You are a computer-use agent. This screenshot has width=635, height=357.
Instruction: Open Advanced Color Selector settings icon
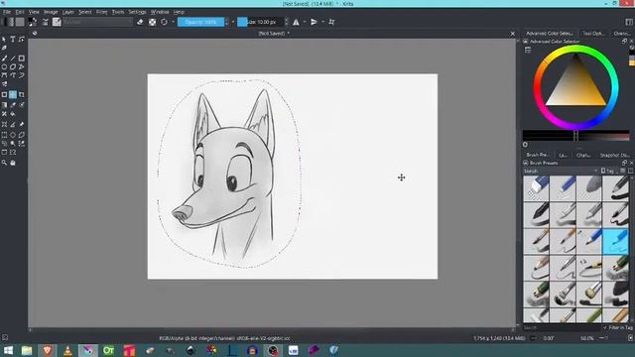(527, 51)
